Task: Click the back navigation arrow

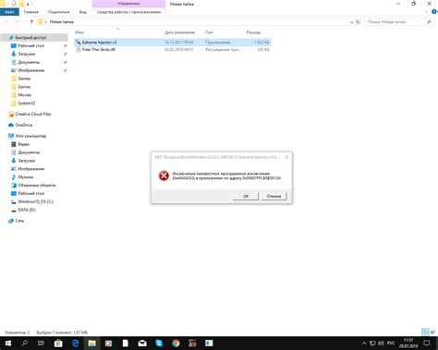Action: point(6,22)
